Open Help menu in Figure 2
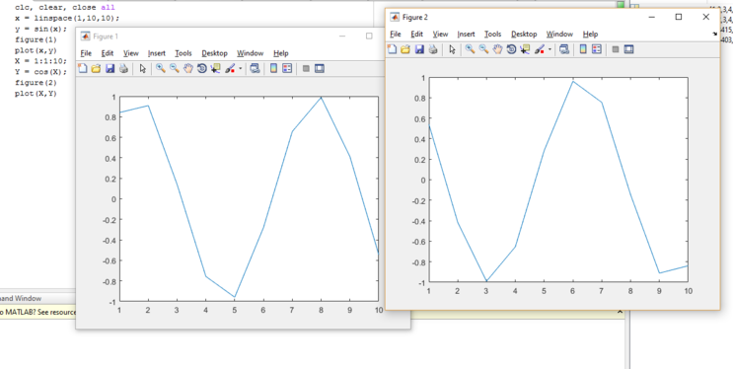Screen dimensions: 733x369 pyautogui.click(x=590, y=35)
